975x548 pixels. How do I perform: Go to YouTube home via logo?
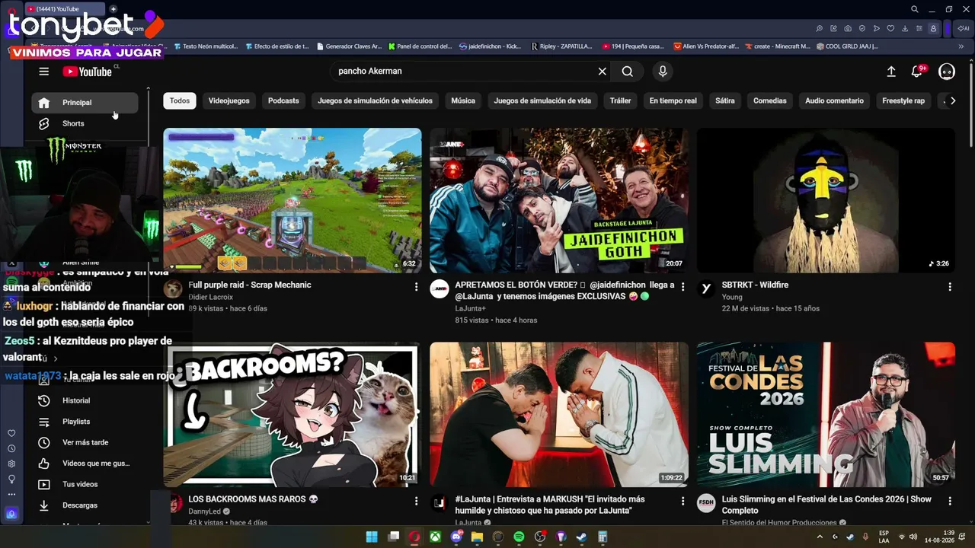click(87, 72)
